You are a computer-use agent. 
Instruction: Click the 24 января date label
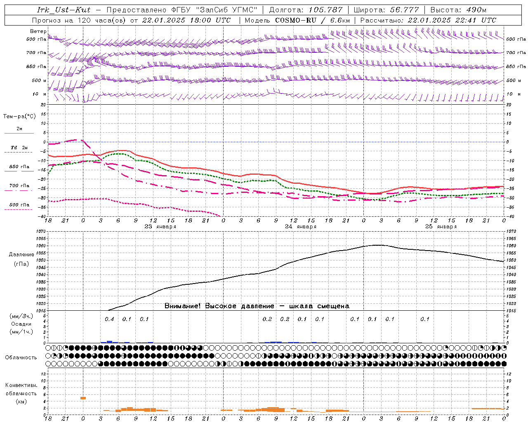(x=301, y=227)
